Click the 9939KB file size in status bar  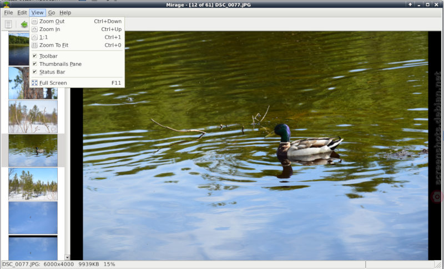tap(89, 265)
